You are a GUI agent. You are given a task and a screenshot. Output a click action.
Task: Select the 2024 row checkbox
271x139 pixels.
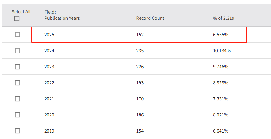pos(17,51)
